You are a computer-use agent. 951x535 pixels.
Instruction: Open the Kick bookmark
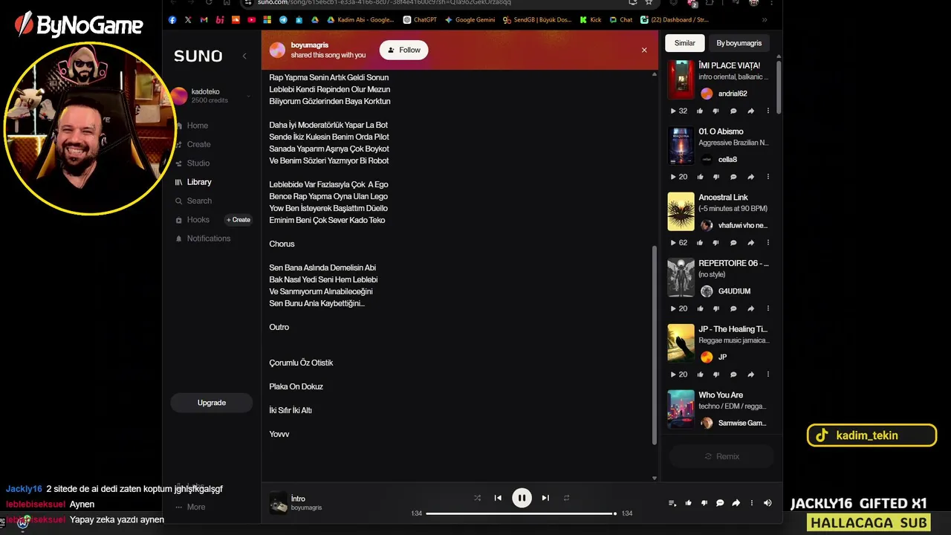(x=591, y=20)
